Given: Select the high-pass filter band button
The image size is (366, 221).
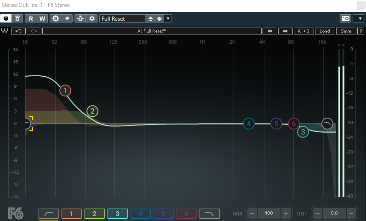Looking at the screenshot, I should 48,213.
